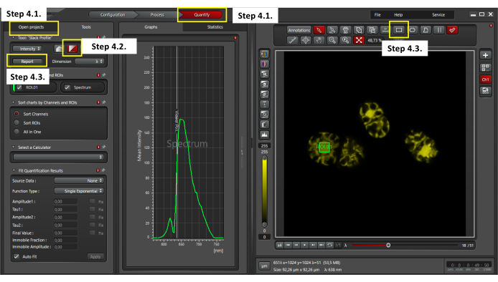The image size is (498, 282).
Task: Check the Fix box for Tau1
Action: pos(92,209)
